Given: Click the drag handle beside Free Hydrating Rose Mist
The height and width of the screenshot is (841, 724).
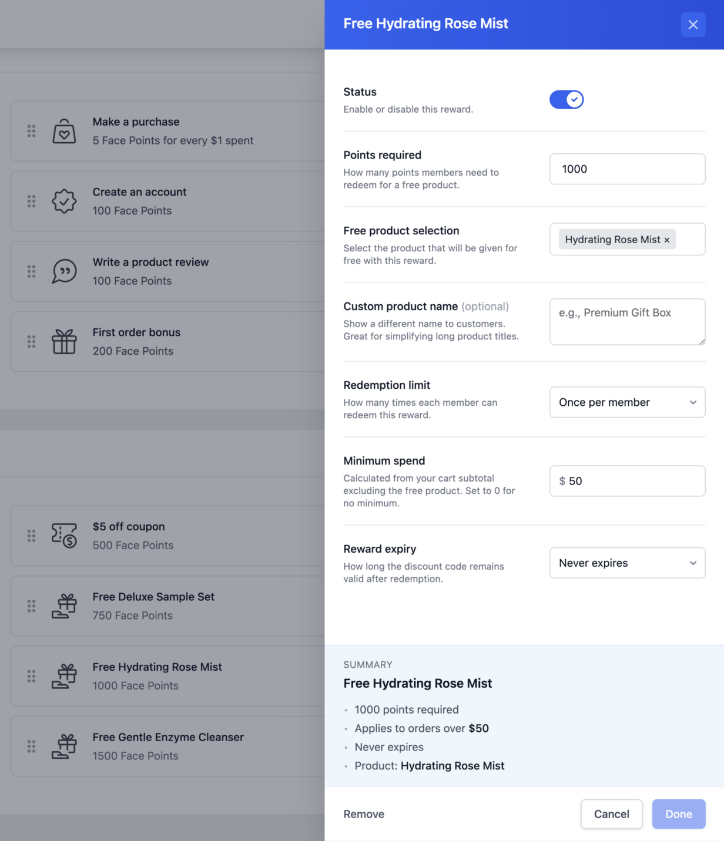Looking at the screenshot, I should tap(32, 676).
